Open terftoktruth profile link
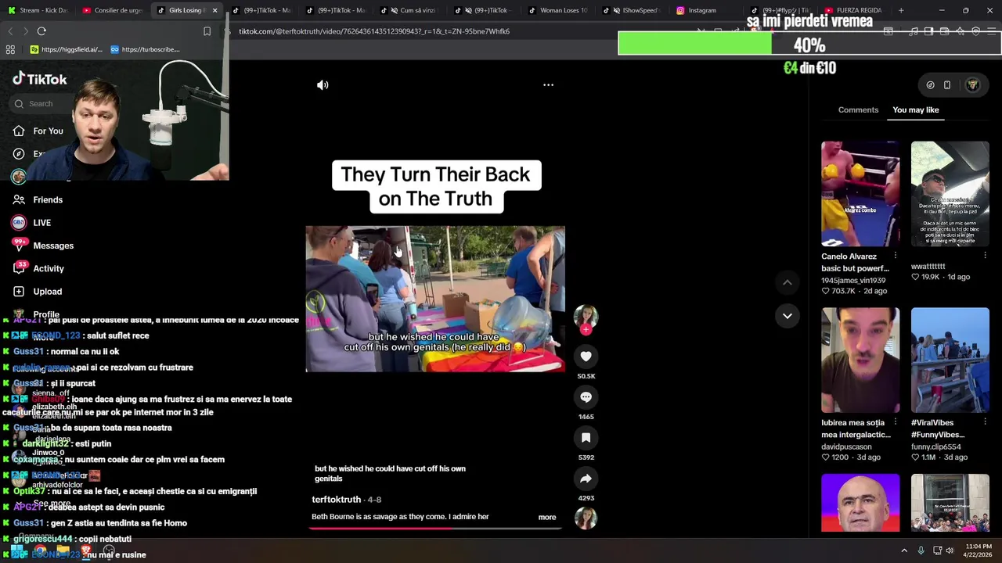1002x563 pixels. tap(336, 500)
